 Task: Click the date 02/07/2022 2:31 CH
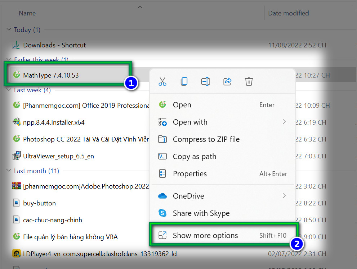[x=297, y=254]
